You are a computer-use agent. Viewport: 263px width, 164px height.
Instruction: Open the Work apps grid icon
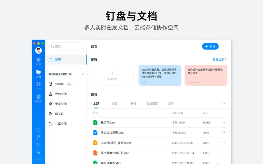click(38, 86)
